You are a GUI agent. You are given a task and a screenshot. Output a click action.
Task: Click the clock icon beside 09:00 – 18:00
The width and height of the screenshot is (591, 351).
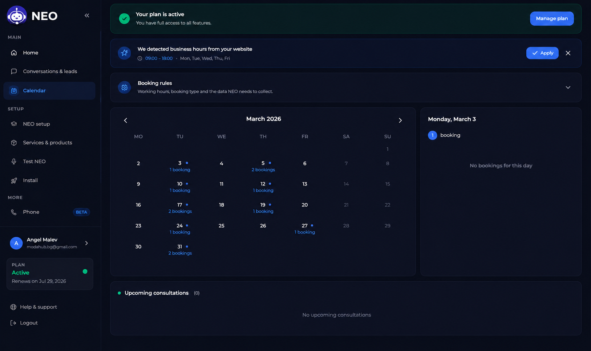(140, 58)
